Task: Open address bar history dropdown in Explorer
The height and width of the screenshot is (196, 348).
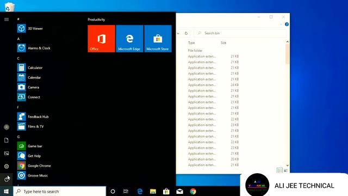Action: pos(178,33)
